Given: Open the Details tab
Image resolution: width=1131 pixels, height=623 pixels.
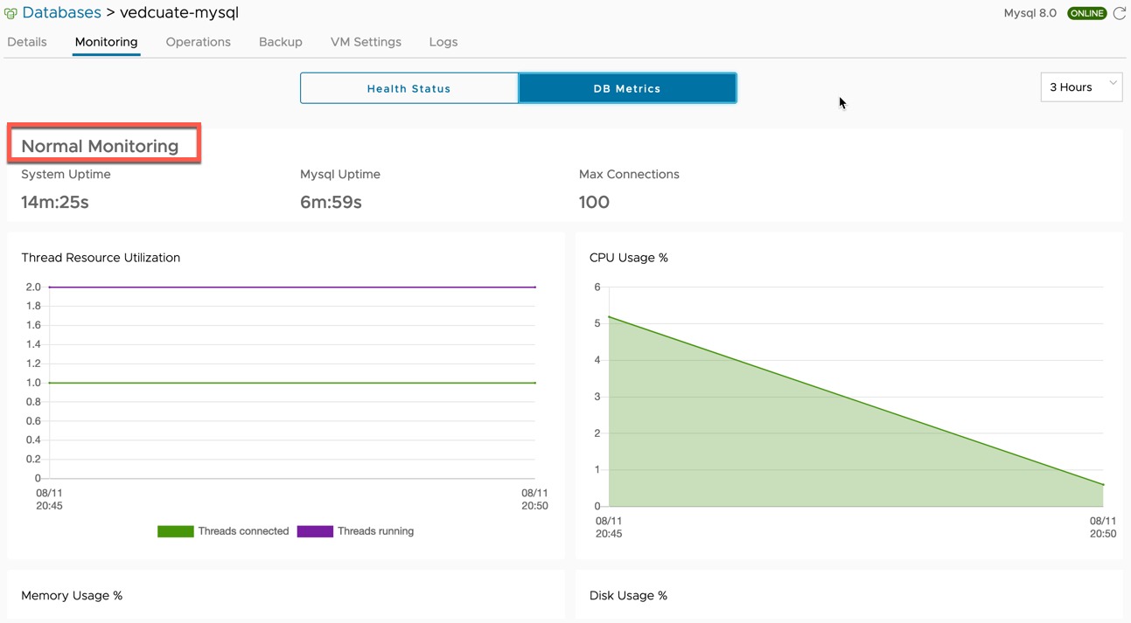Looking at the screenshot, I should (x=27, y=42).
